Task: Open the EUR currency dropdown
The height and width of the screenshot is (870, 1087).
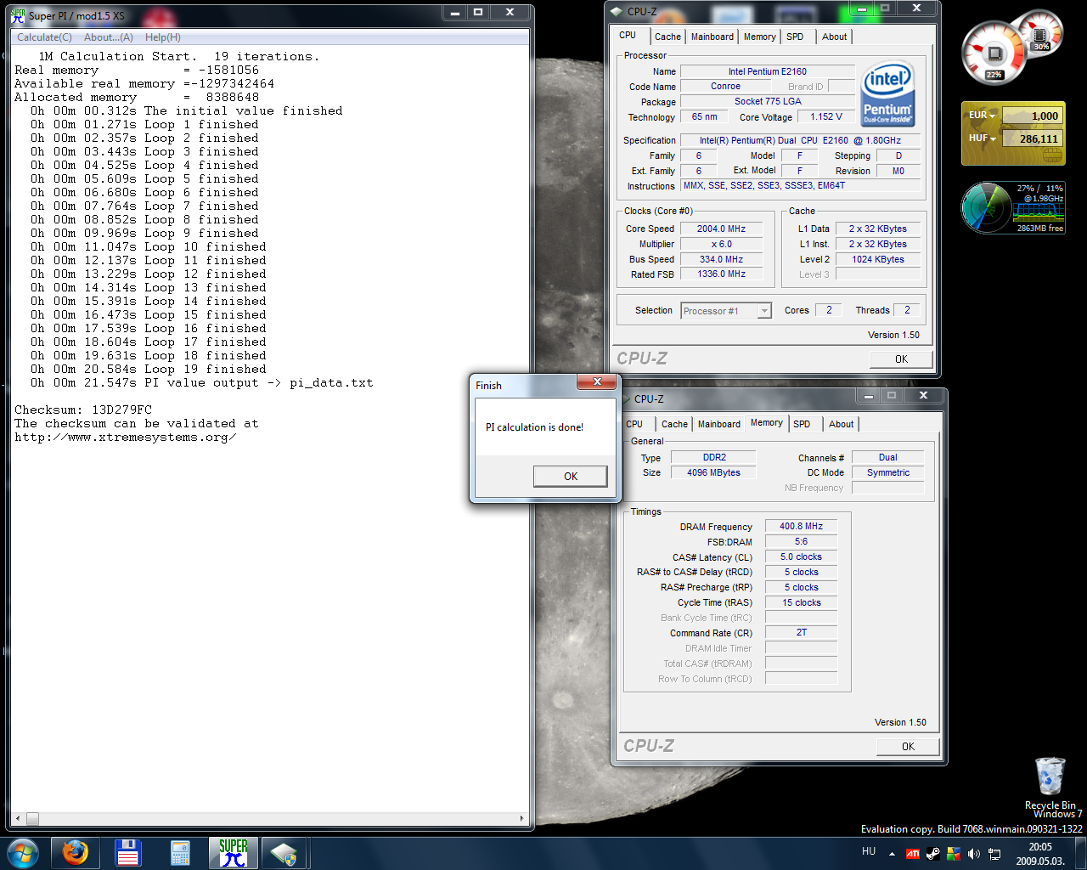Action: tap(983, 115)
